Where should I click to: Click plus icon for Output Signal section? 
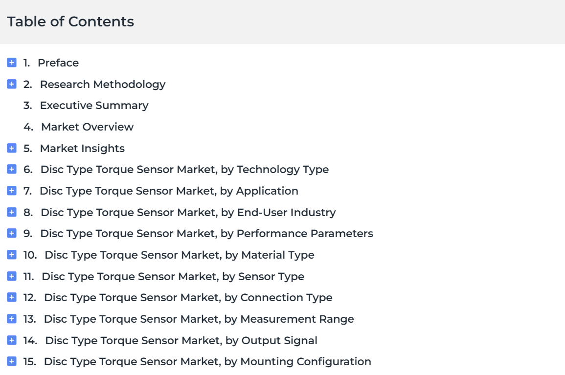12,340
